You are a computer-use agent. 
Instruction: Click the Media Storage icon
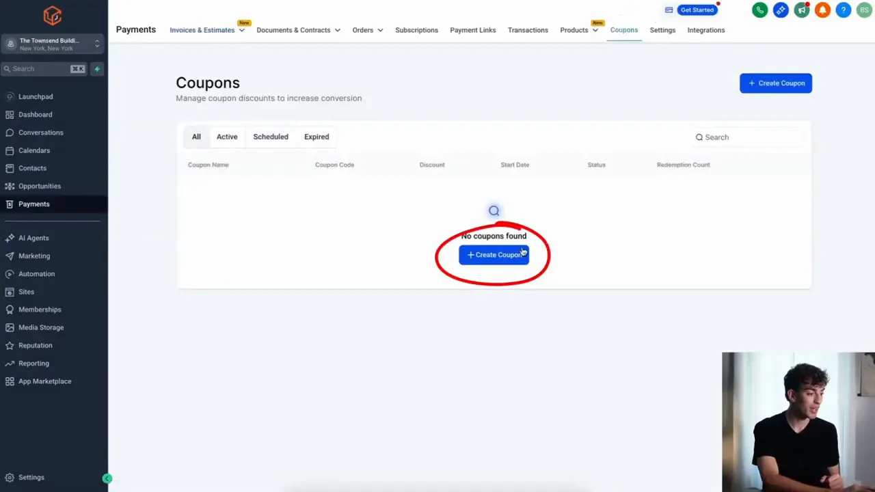pyautogui.click(x=10, y=327)
